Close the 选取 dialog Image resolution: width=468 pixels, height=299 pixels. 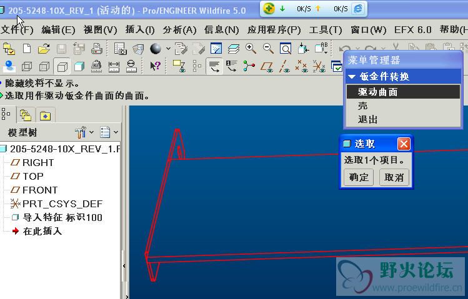click(x=404, y=144)
